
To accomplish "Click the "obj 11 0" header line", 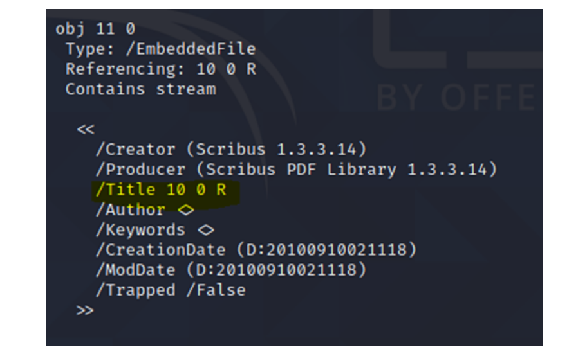I will (95, 29).
